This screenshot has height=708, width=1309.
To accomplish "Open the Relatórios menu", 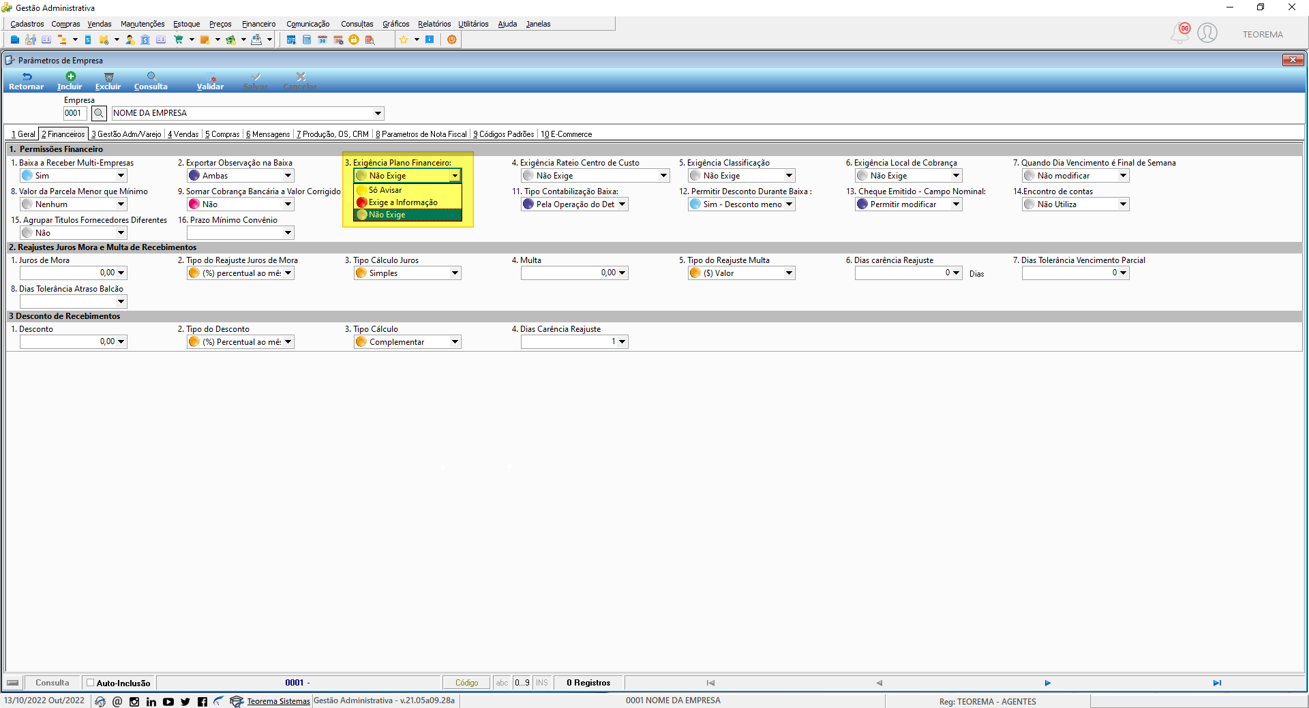I will click(434, 24).
